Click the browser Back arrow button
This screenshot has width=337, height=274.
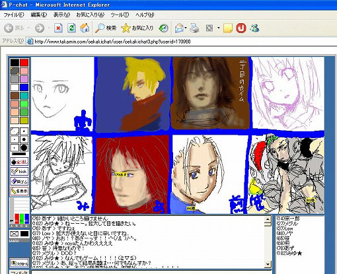tap(9, 28)
